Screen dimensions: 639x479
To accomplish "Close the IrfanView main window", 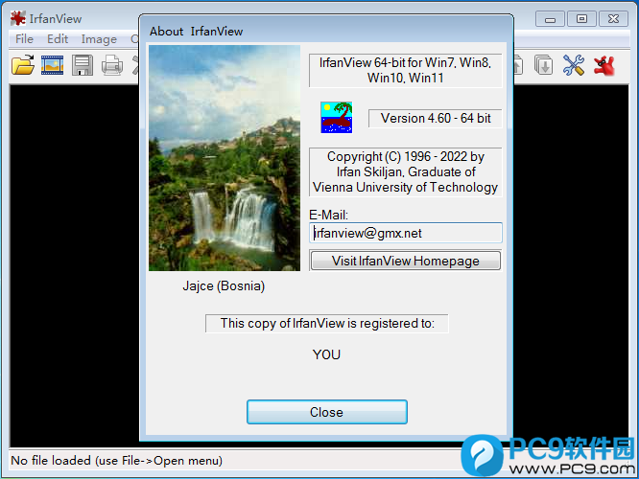I will (x=613, y=19).
